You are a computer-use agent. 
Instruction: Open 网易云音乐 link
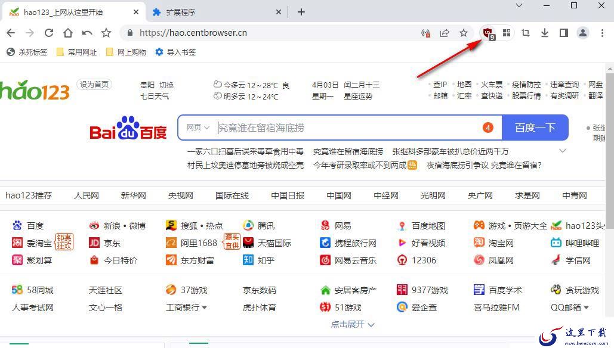pos(348,260)
